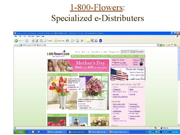This screenshot has width=180, height=135.
Task: Switch to the Microsoft PowerPoint taskbar button
Action: tap(119, 132)
